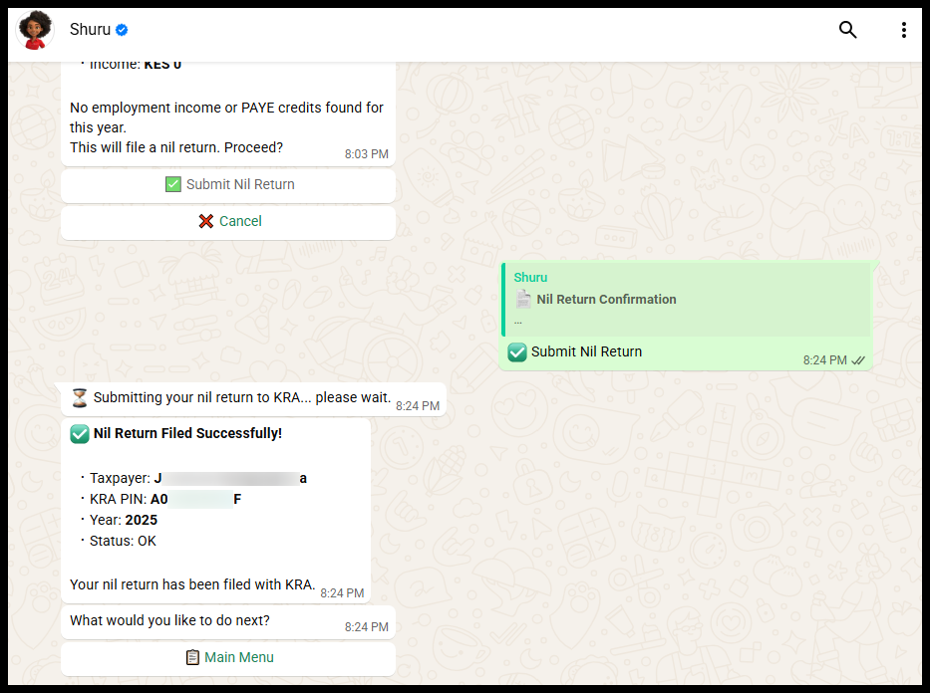Open the three-dot more options menu
This screenshot has height=693, width=930.
point(903,30)
